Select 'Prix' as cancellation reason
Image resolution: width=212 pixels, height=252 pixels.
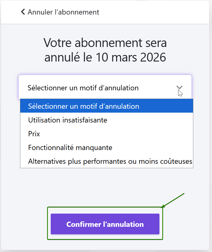pos(34,134)
